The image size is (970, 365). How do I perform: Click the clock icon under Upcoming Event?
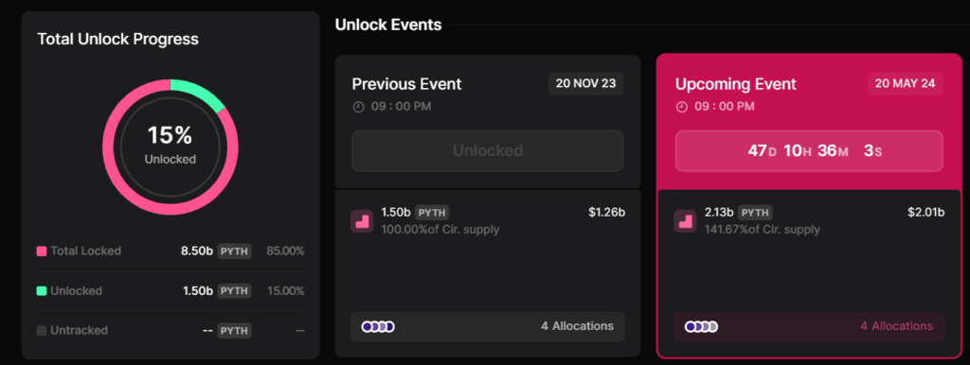(x=682, y=107)
